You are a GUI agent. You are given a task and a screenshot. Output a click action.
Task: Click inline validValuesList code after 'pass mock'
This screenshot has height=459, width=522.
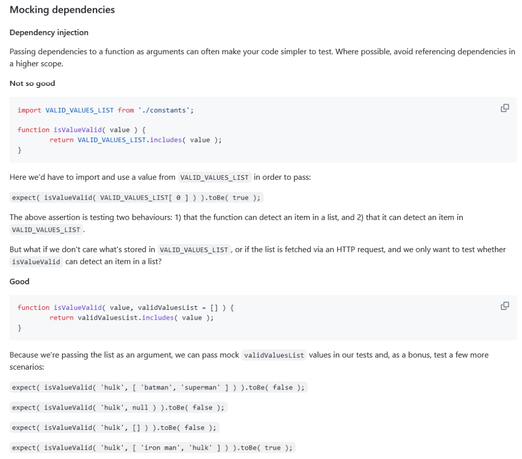(274, 355)
